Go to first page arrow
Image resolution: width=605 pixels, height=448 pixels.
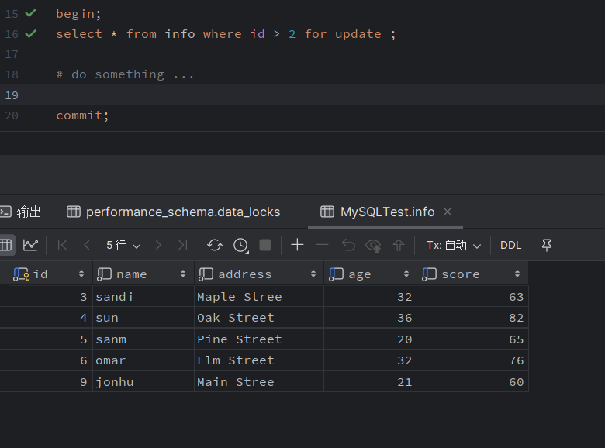point(62,245)
